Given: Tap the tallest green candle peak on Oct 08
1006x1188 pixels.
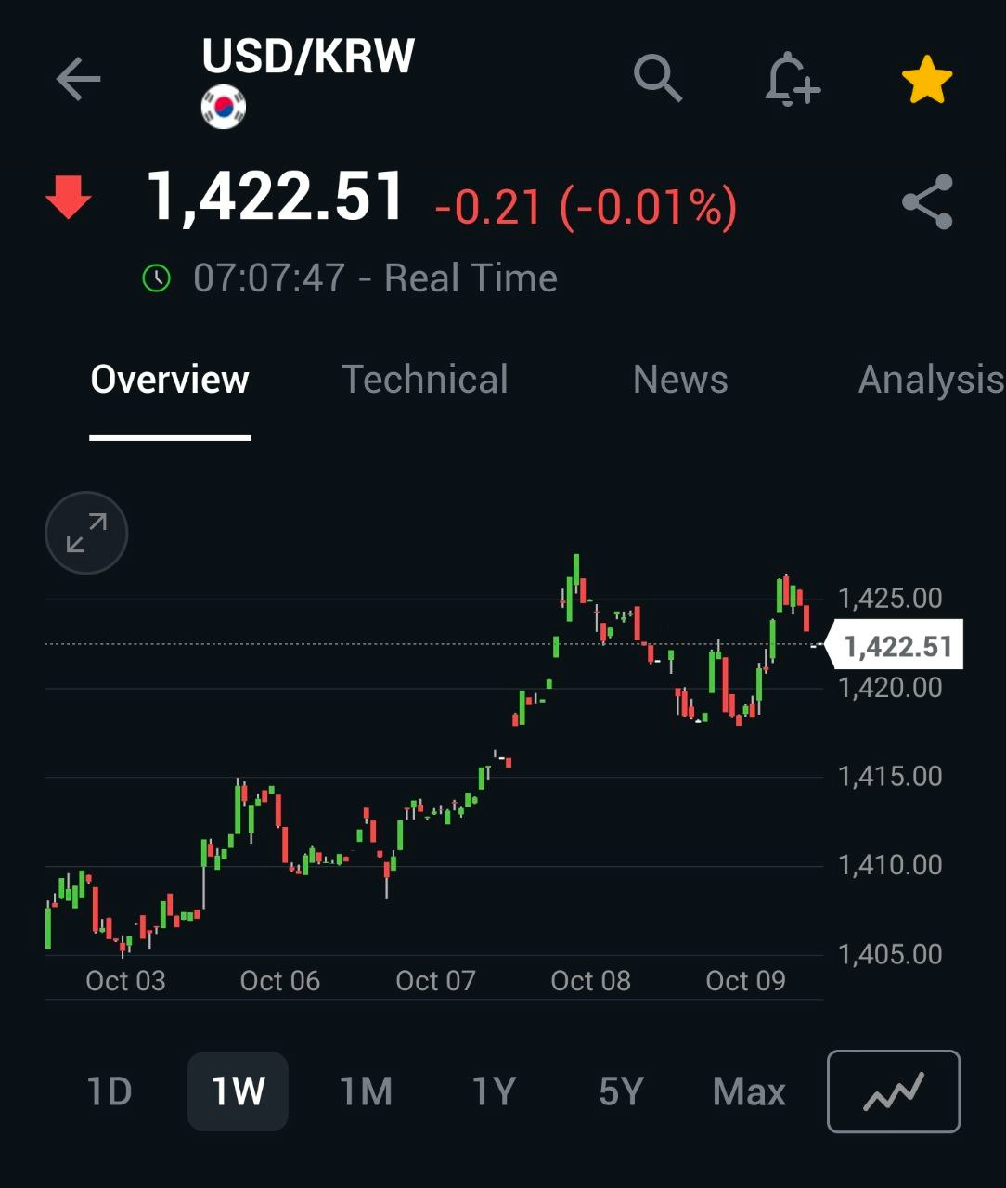Looking at the screenshot, I should pos(576,569).
